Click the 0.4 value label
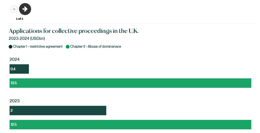Screen dimensions: 260x133 13,69
